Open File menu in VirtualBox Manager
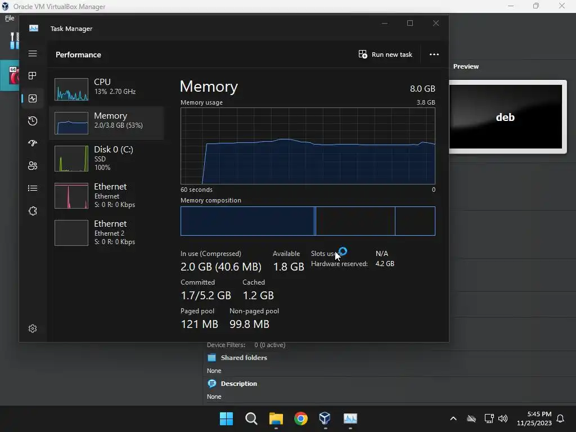This screenshot has width=576, height=432. tap(10, 18)
